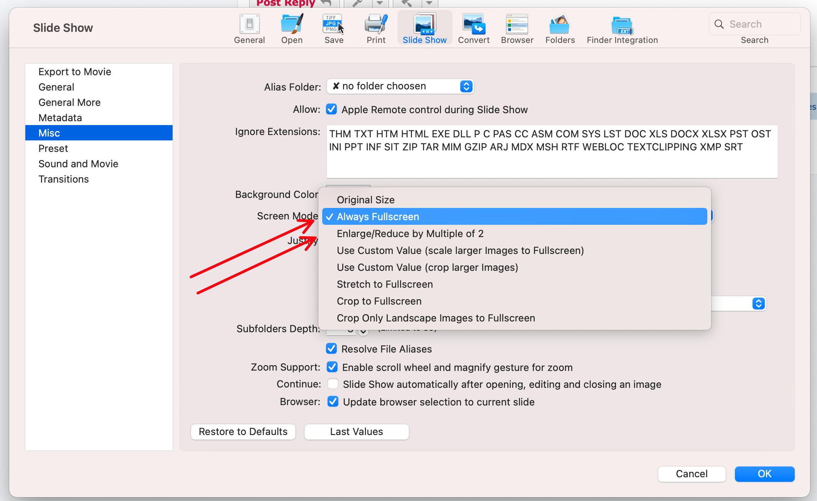Pick Use Custom Value scale larger Images
817x501 pixels.
[515, 250]
